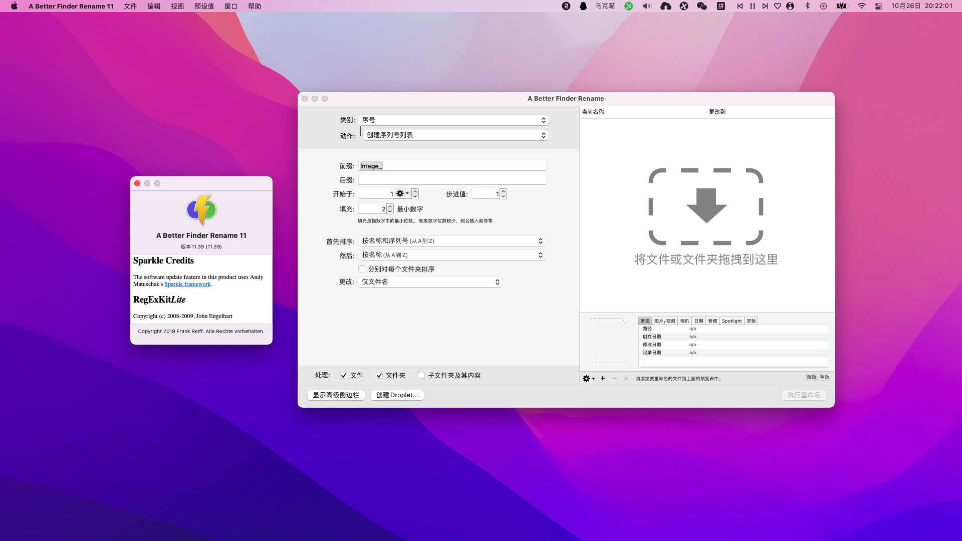This screenshot has height=541, width=962.
Task: Enable 分别对每个文件夹排序 checkbox
Action: click(x=362, y=269)
